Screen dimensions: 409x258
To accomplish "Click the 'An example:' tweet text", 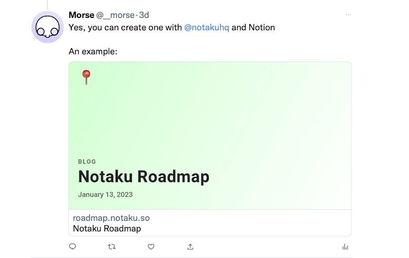I will (93, 51).
